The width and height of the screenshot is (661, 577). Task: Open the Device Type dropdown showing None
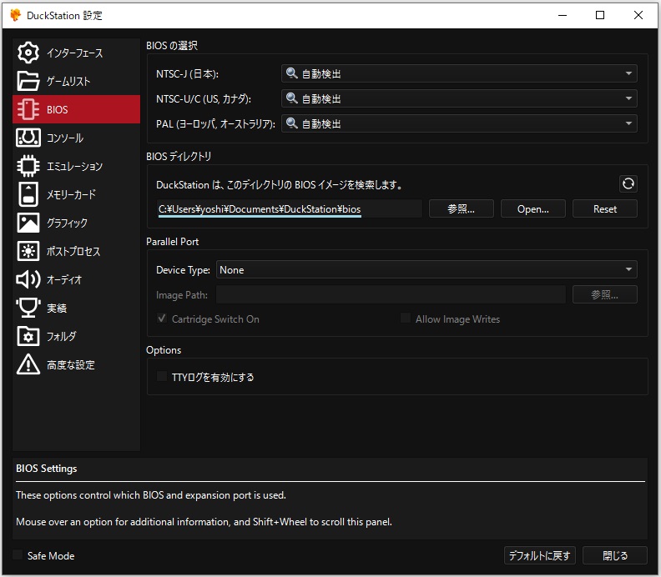pyautogui.click(x=426, y=269)
